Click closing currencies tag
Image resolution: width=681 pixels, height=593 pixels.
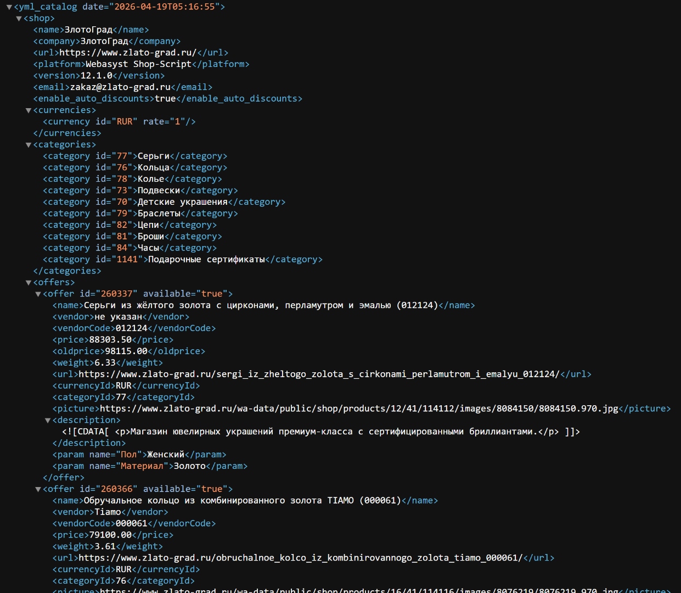(67, 133)
